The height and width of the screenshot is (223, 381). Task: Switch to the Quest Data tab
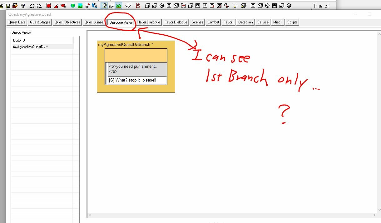pos(17,22)
